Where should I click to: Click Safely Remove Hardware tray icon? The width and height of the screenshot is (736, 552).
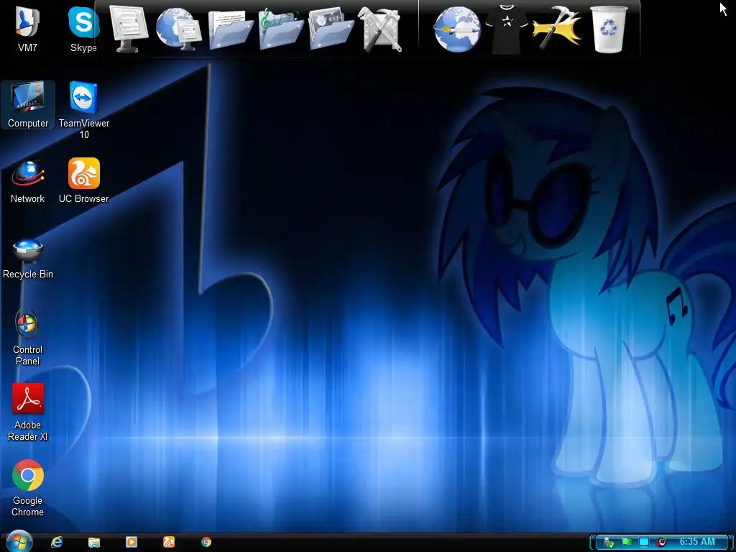[608, 542]
